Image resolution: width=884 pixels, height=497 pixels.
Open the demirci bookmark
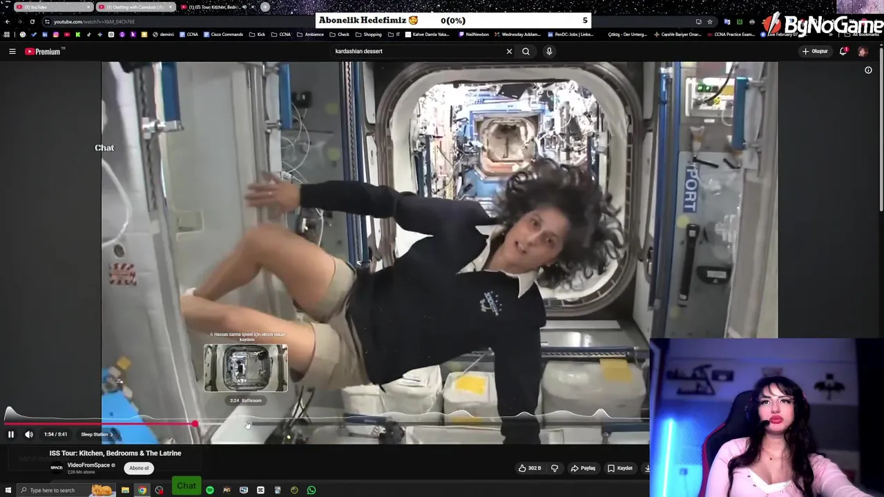[x=163, y=35]
